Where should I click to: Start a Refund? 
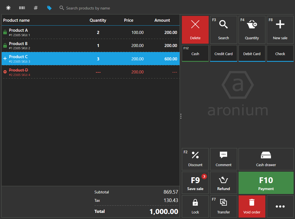223,183
